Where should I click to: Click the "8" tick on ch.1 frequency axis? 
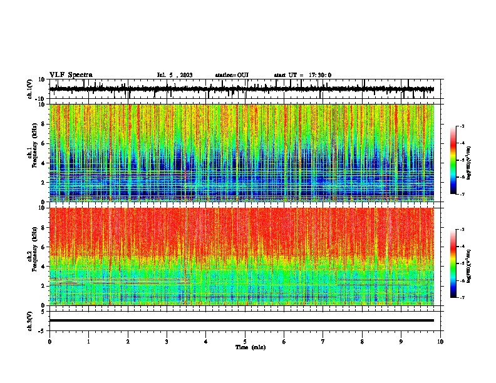click(43, 124)
